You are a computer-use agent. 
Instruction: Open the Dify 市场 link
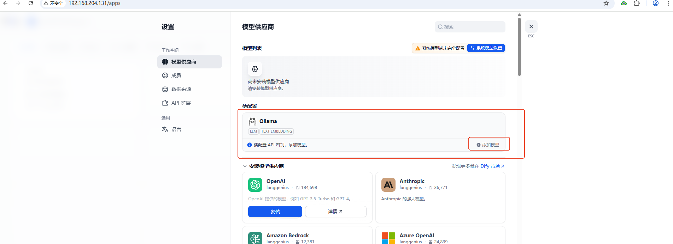[492, 166]
